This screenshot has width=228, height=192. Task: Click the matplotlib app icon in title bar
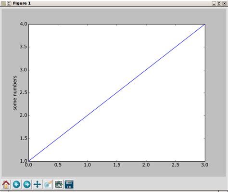tap(3, 3)
